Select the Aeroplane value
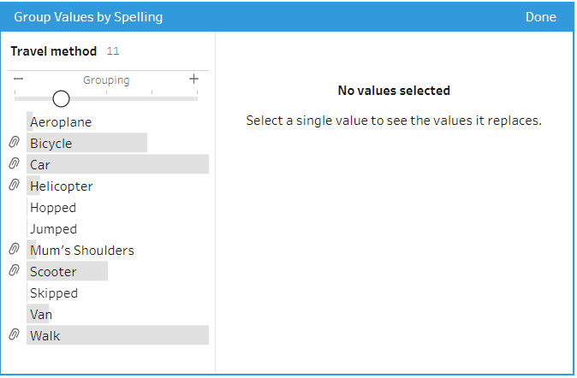 point(61,122)
